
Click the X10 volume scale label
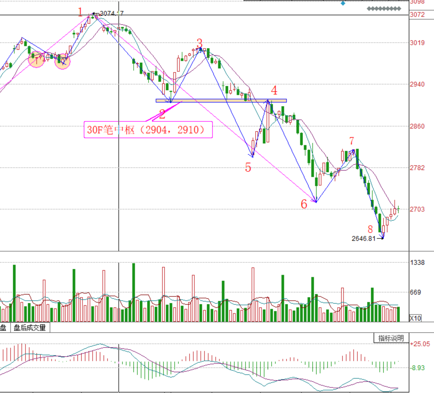coord(415,318)
